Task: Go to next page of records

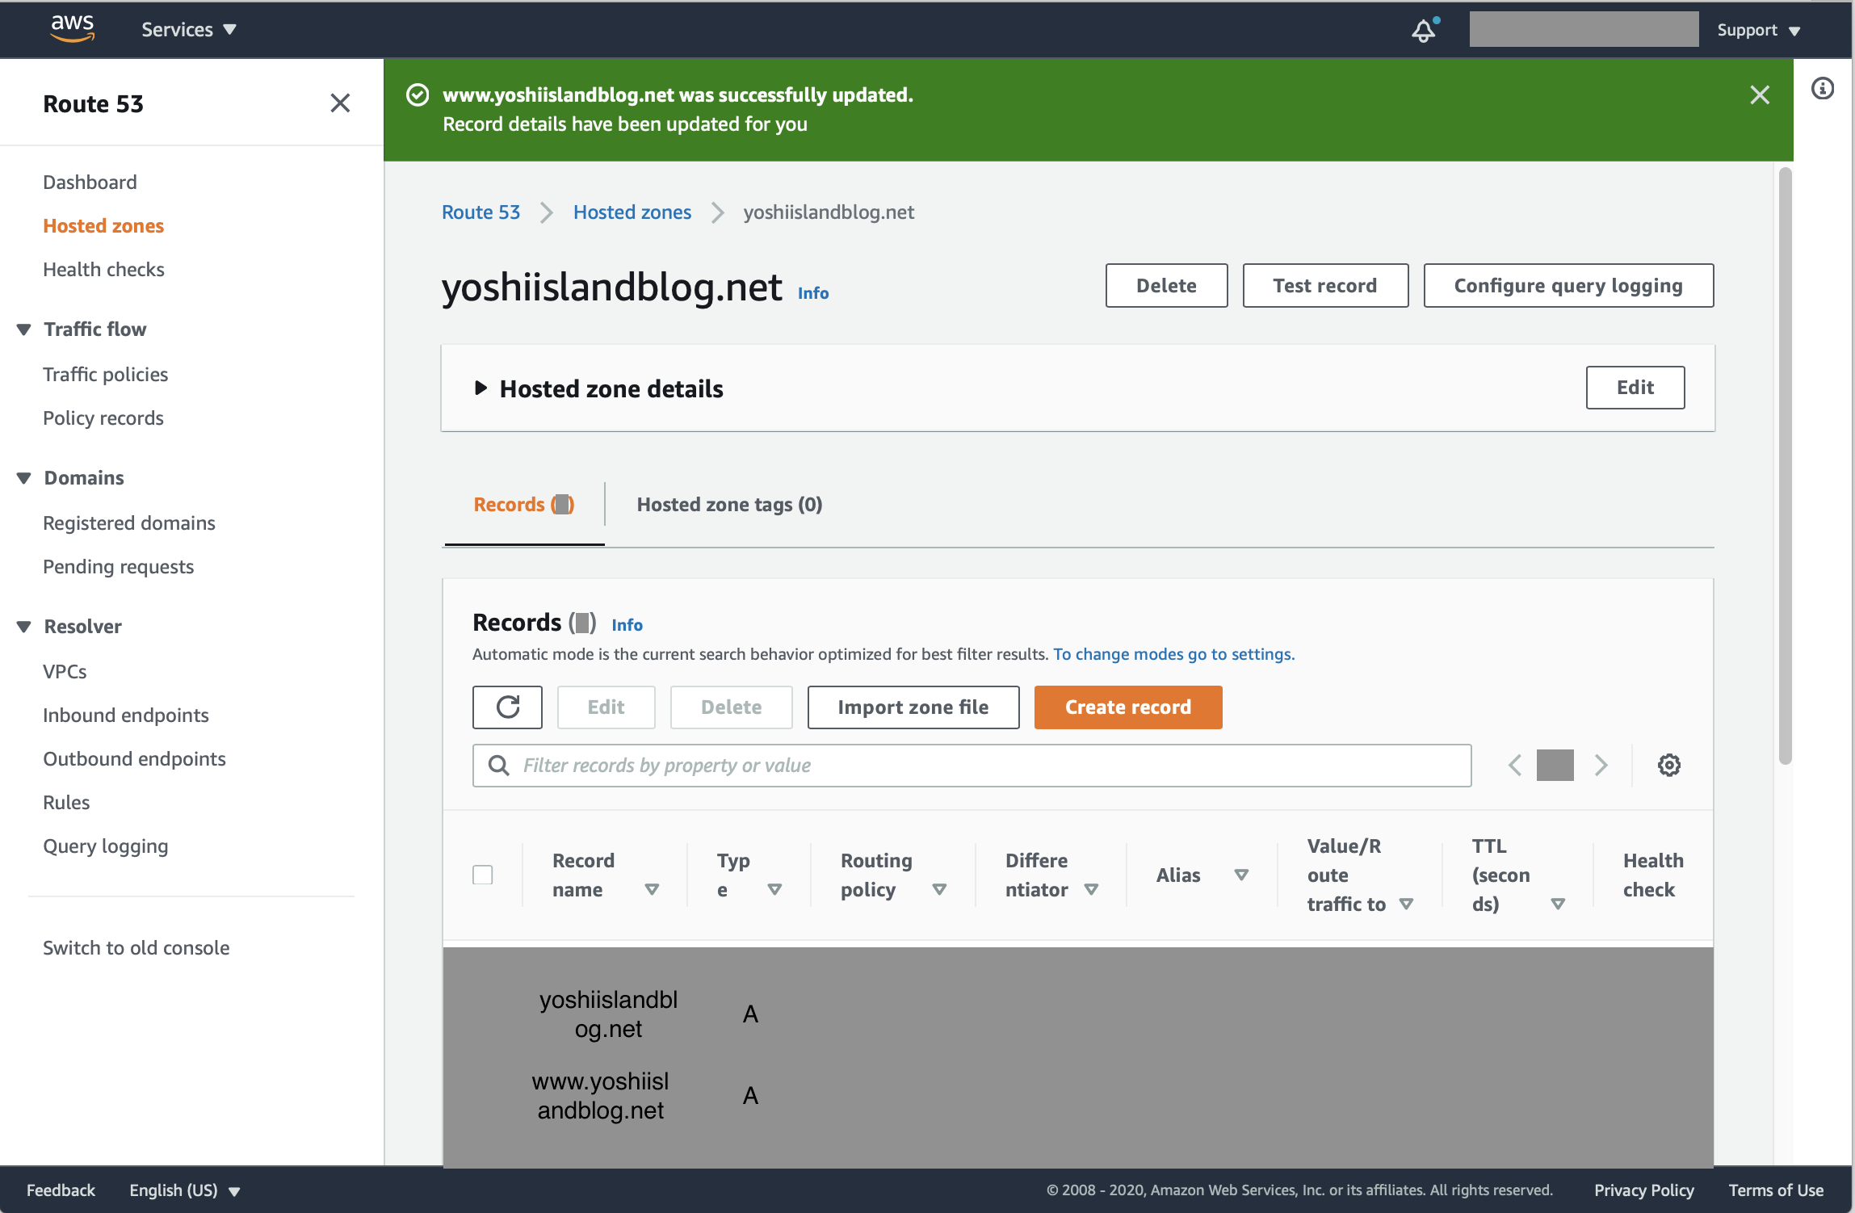Action: tap(1601, 765)
